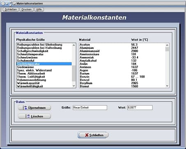Choose Therm. Ablösearbeit entry
The image size is (186, 149).
(44, 73)
